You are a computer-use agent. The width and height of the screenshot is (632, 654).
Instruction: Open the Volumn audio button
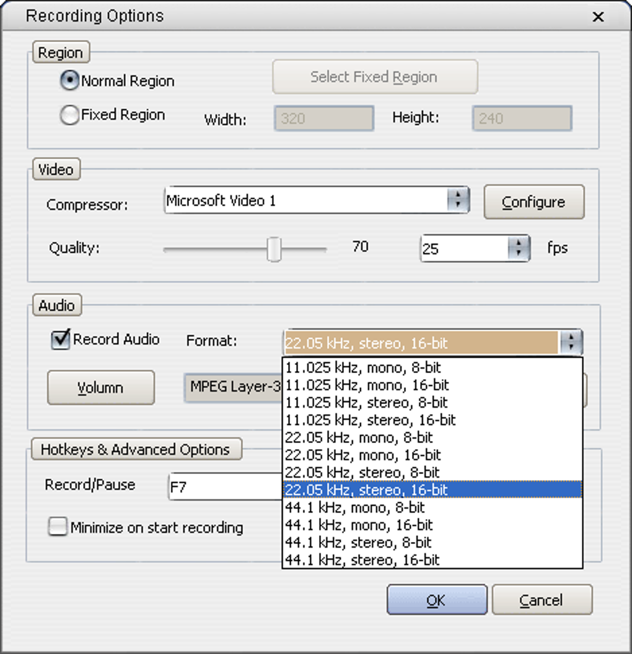tap(100, 387)
